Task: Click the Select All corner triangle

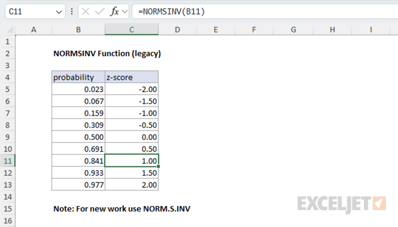Action: (x=10, y=30)
